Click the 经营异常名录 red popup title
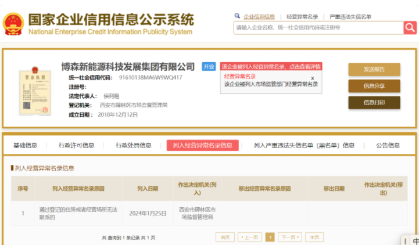 [239, 77]
